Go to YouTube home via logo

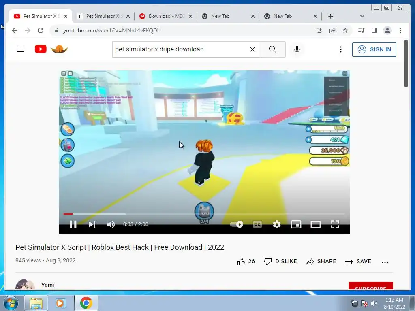(41, 49)
